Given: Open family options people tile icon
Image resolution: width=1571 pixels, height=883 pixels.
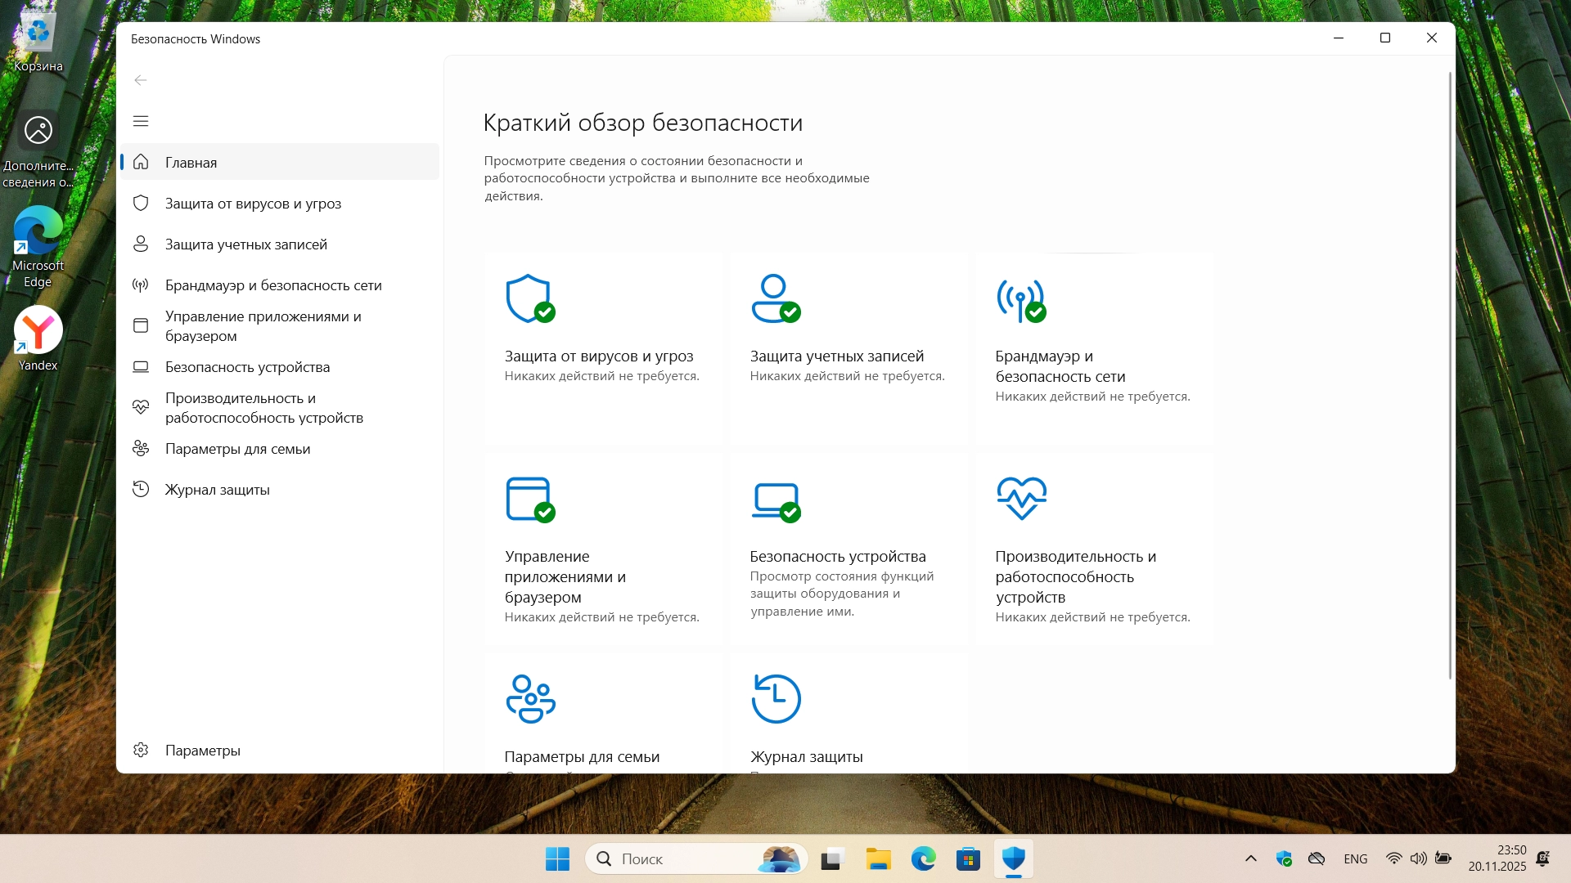Looking at the screenshot, I should point(530,699).
